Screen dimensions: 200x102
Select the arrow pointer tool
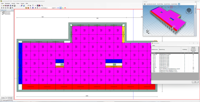click(x=30, y=5)
